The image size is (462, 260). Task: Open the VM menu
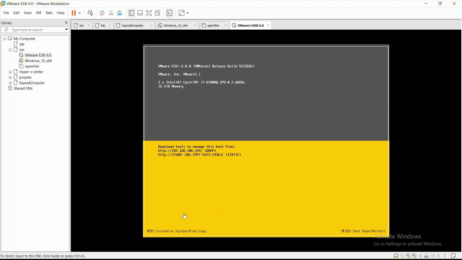coord(39,13)
